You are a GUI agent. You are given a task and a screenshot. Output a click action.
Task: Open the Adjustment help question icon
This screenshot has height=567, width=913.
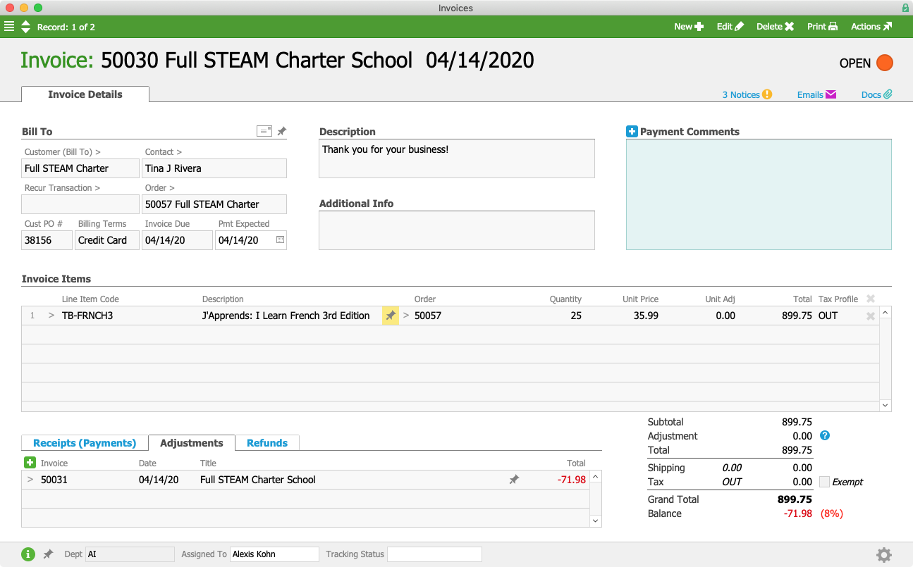825,436
